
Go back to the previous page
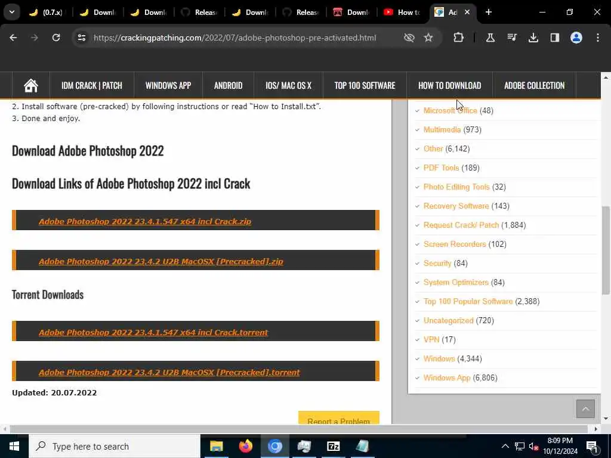click(13, 38)
